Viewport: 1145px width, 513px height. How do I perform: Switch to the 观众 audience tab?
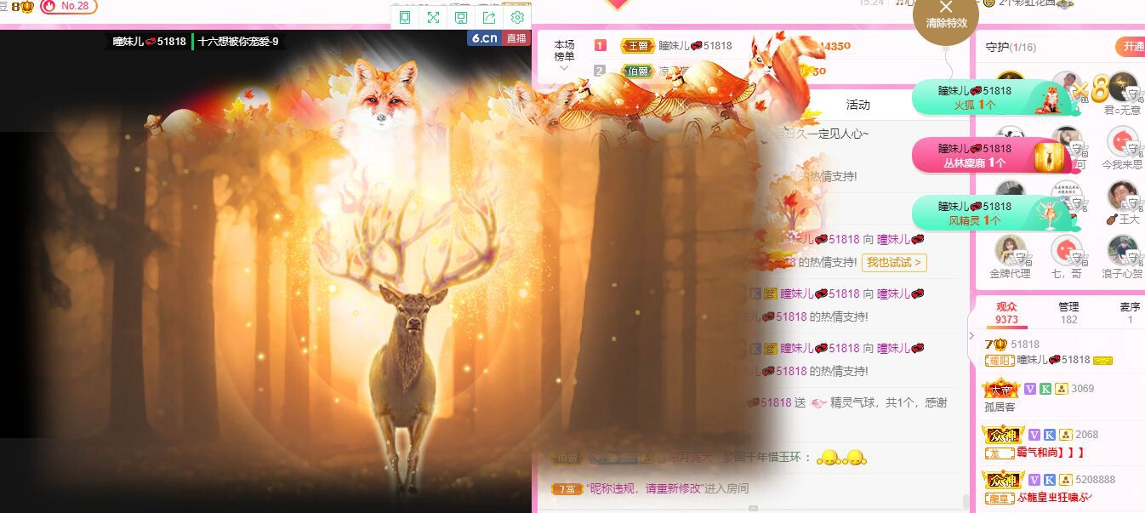point(1006,312)
